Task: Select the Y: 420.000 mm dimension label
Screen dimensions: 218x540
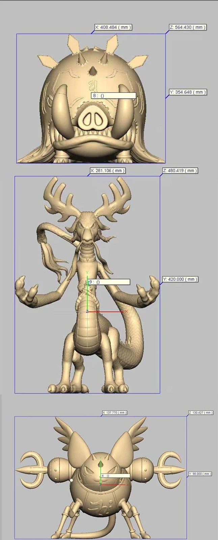Action: pyautogui.click(x=180, y=279)
